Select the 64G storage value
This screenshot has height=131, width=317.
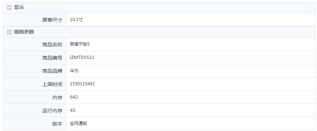coord(74,97)
